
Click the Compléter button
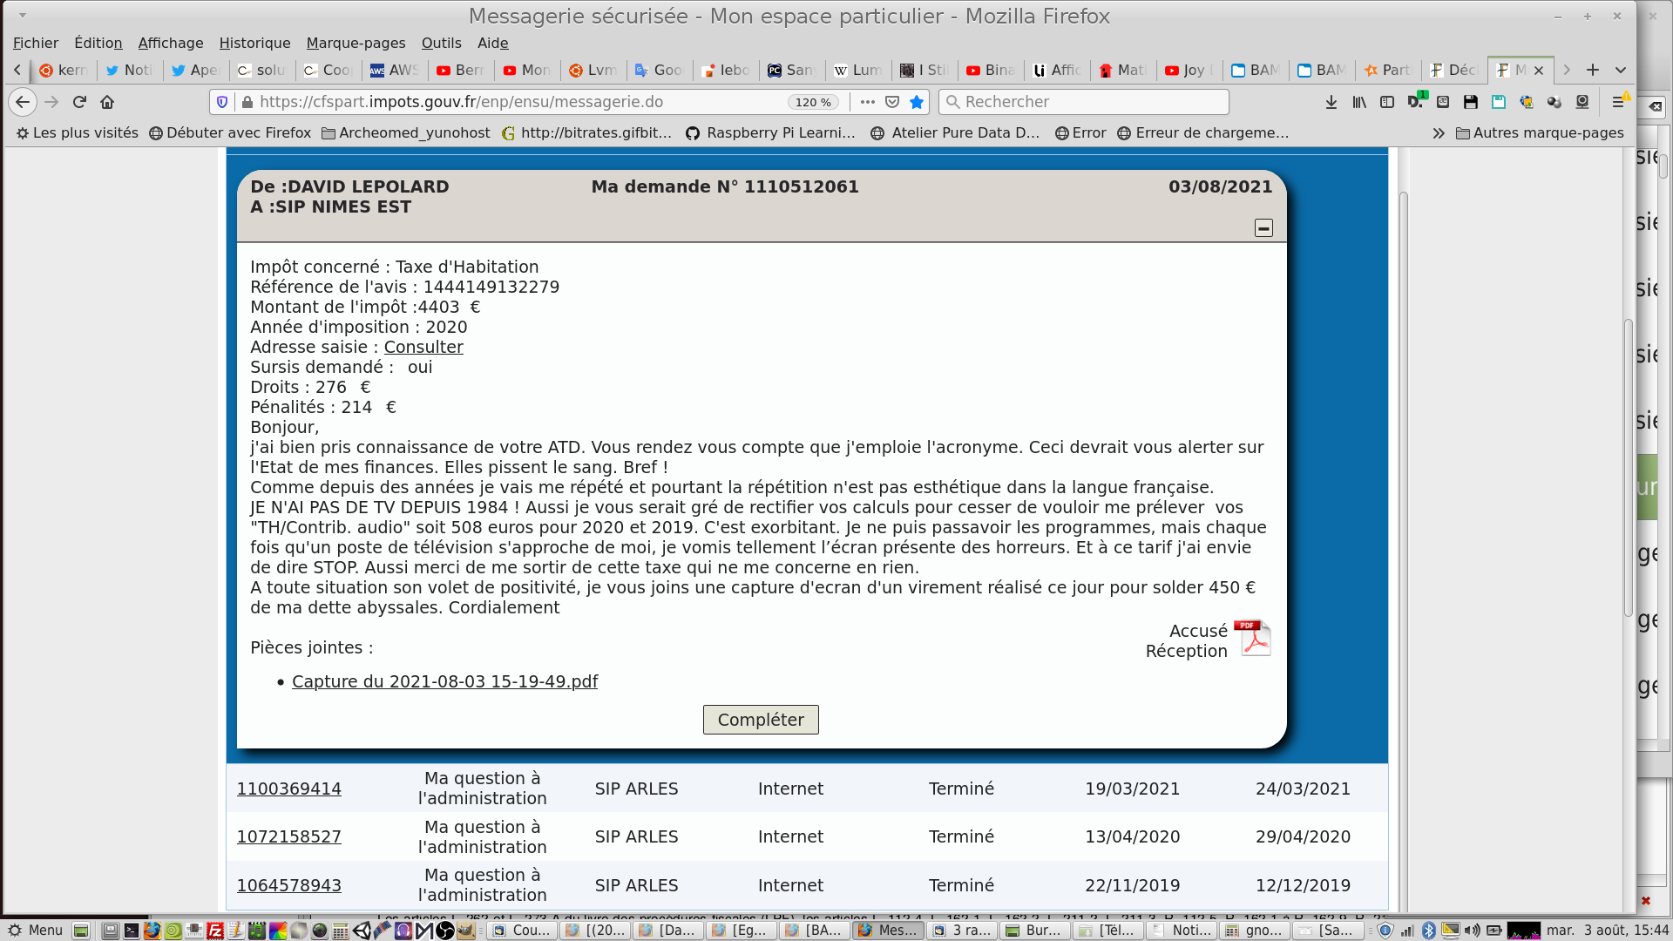(760, 720)
